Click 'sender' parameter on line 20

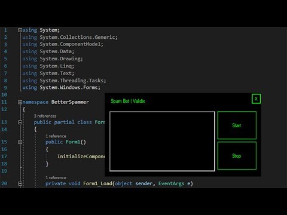coord(144,183)
